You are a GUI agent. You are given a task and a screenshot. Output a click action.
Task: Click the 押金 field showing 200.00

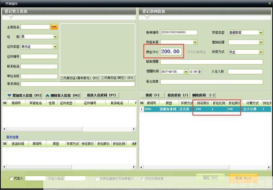coord(171,51)
